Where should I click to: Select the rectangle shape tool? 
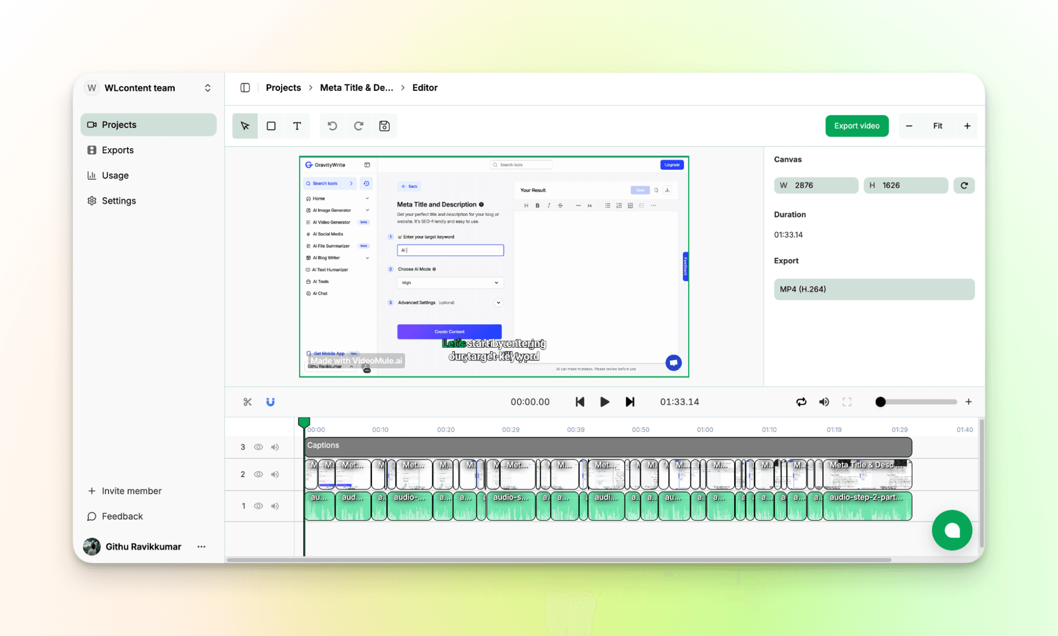[271, 126]
